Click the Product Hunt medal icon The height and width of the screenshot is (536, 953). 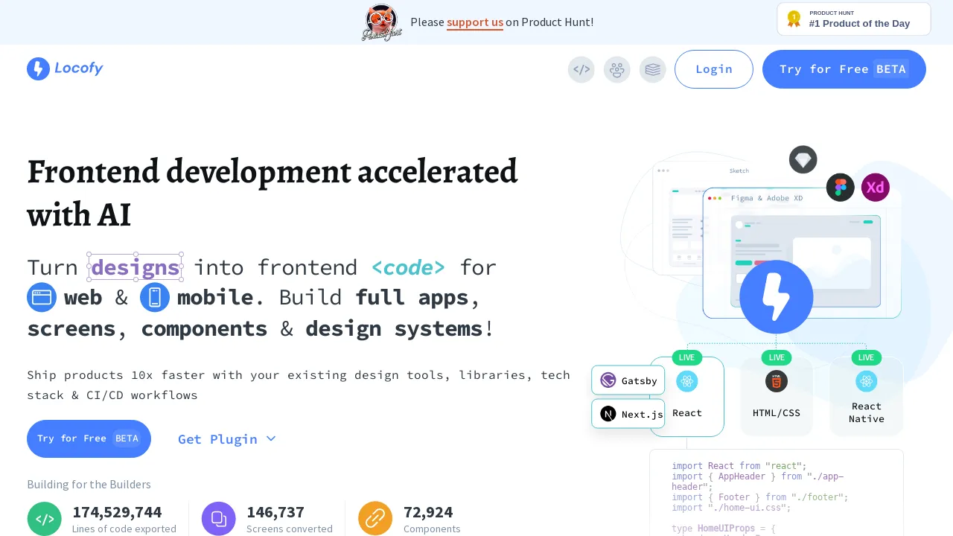coord(794,19)
